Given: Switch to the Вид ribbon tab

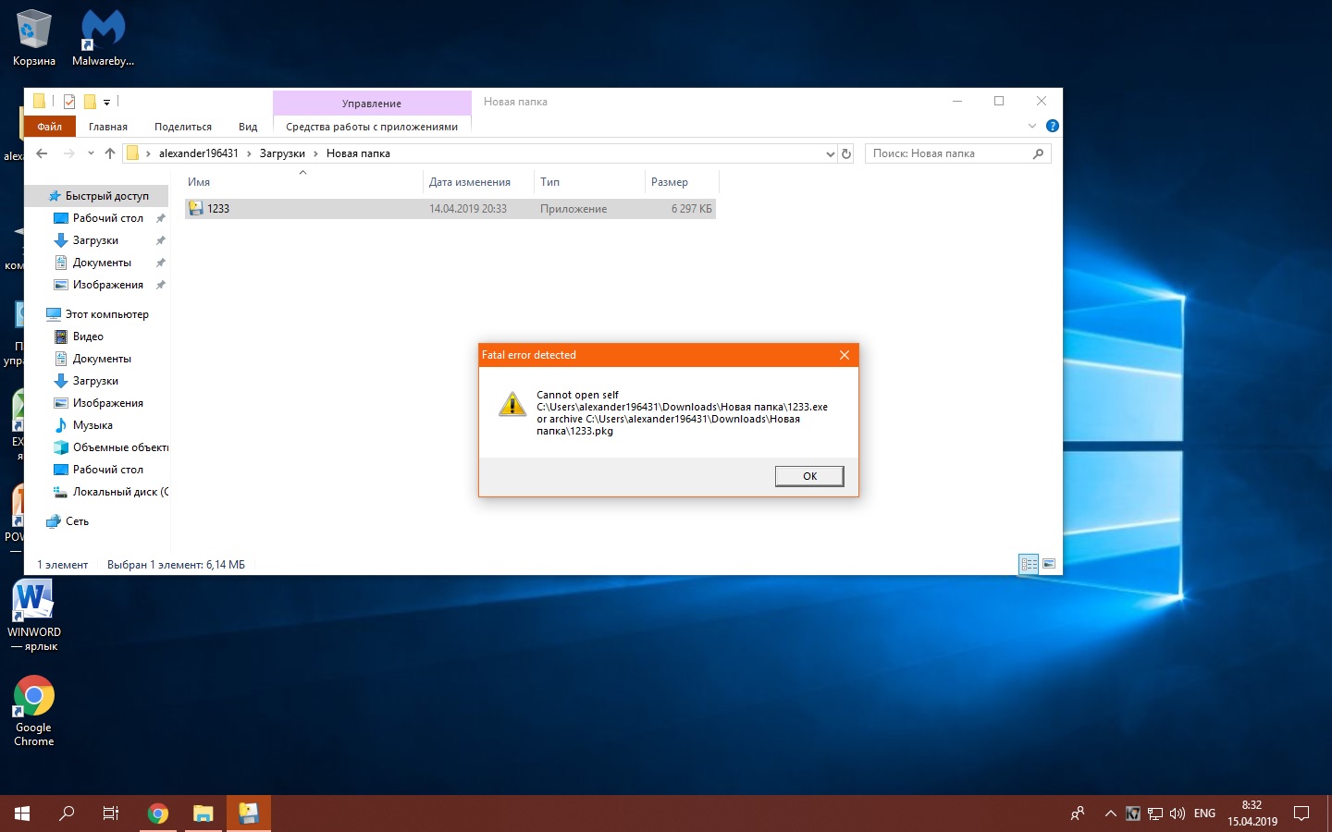Looking at the screenshot, I should coord(248,127).
